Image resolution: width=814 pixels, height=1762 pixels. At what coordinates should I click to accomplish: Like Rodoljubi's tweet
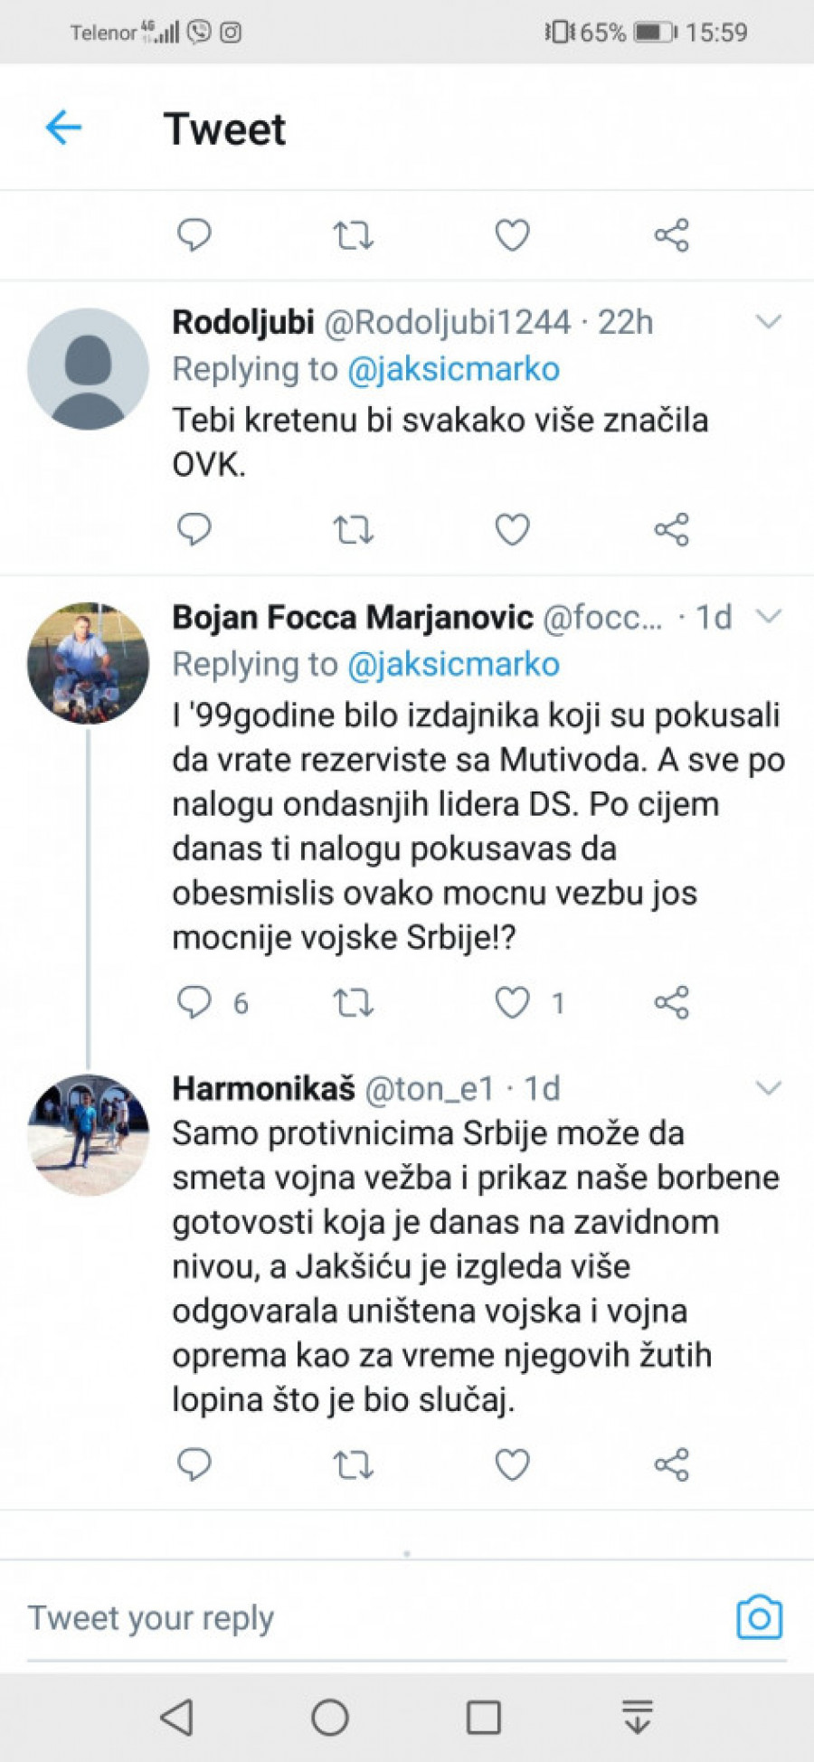512,529
